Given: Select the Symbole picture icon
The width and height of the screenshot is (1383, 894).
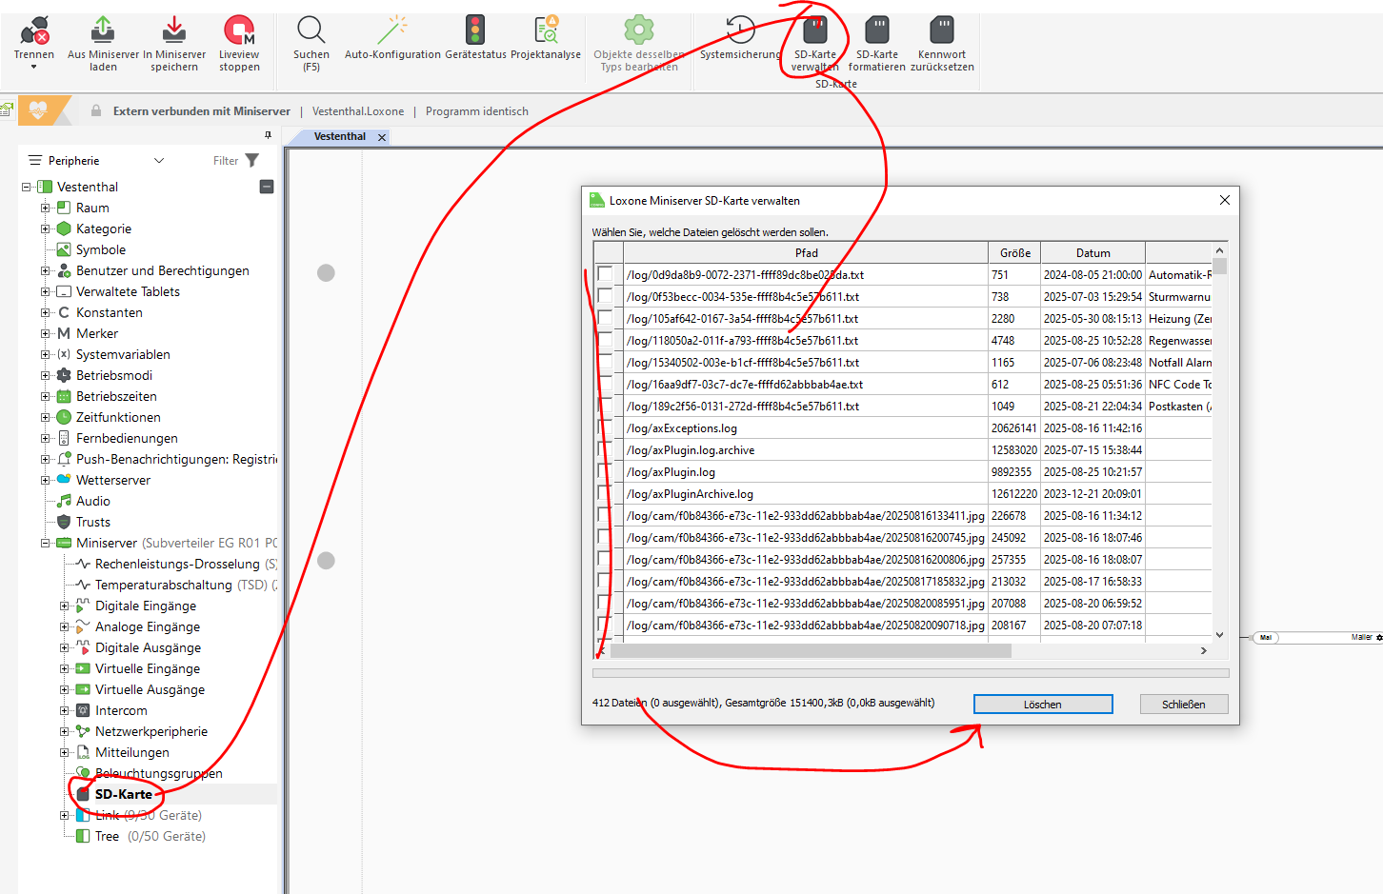Looking at the screenshot, I should (x=64, y=249).
